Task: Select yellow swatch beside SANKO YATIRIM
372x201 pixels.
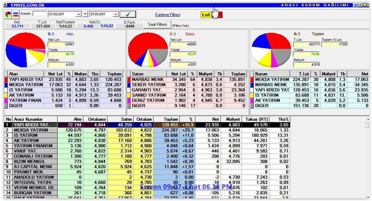Action: click(129, 95)
